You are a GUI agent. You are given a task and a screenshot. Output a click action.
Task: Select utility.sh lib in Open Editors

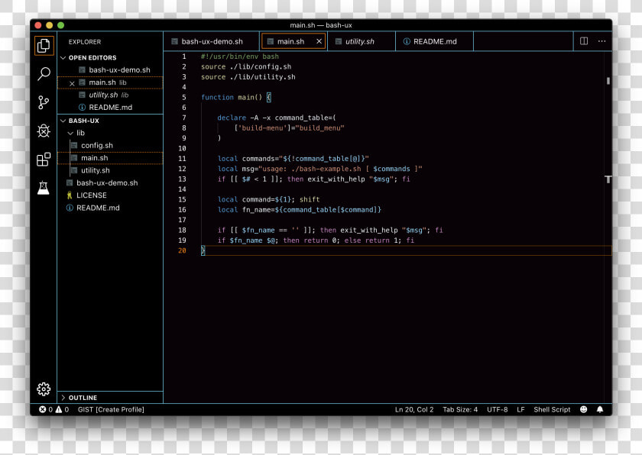(110, 95)
